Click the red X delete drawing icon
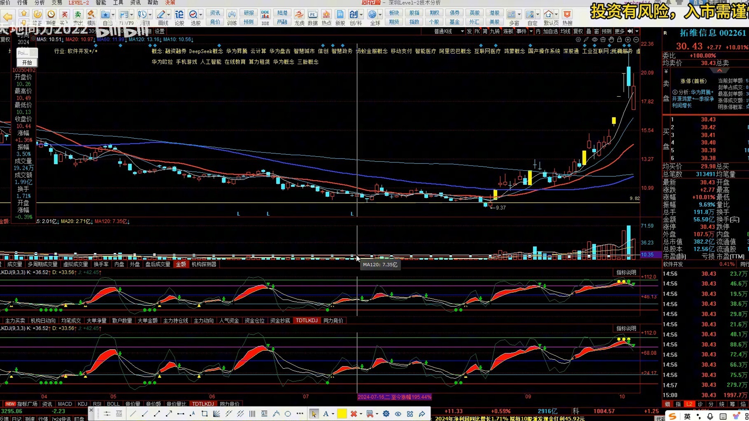749x421 pixels. point(354,414)
